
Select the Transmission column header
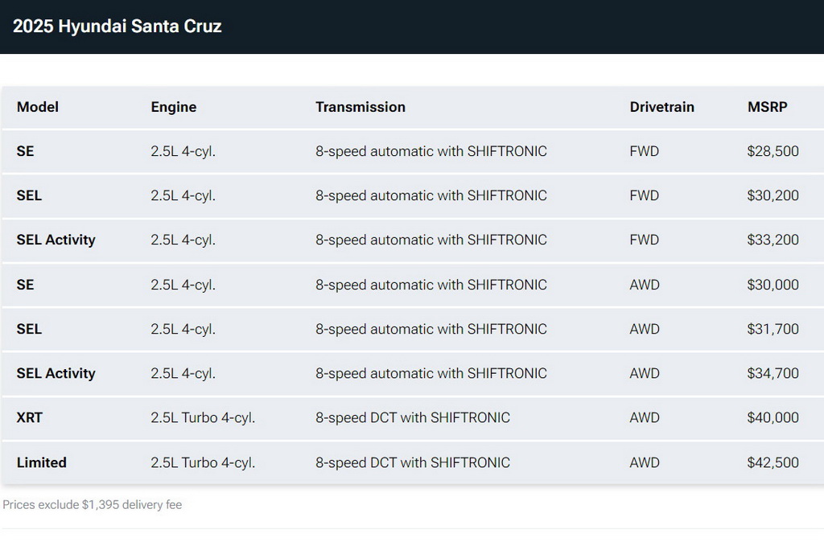pos(360,107)
